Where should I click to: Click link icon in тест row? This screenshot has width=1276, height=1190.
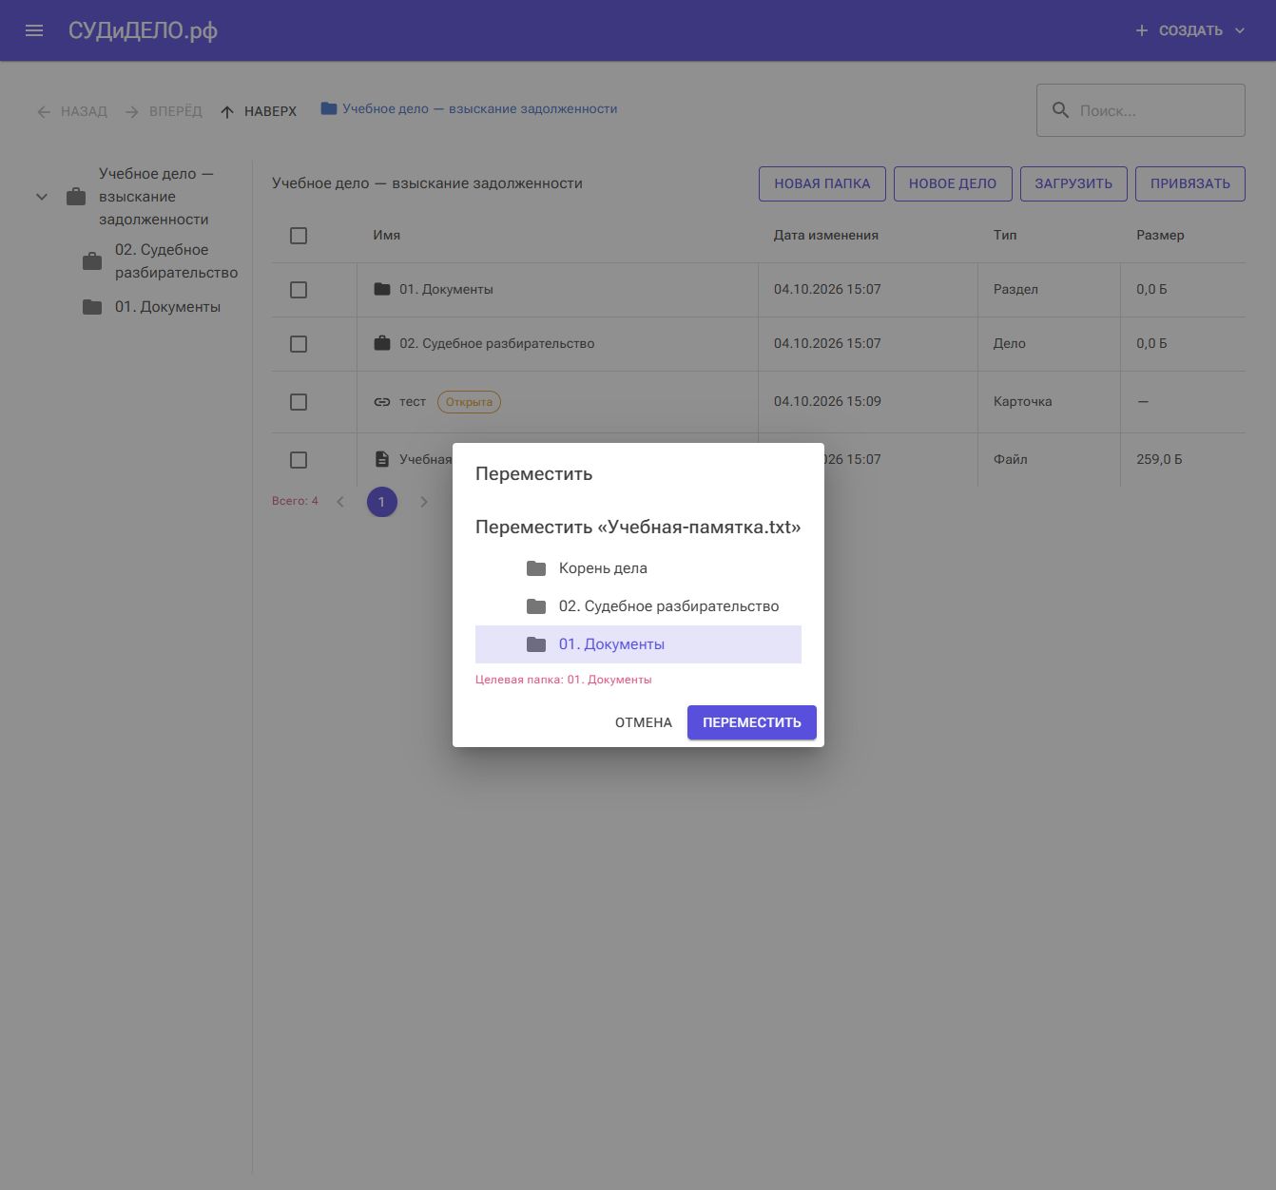coord(382,402)
